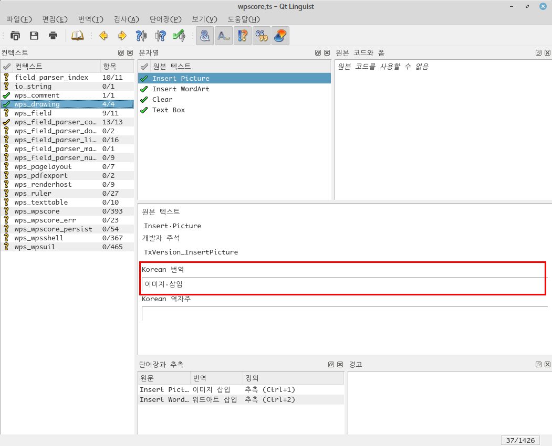Select the Clear string
552x446 pixels.
tap(234, 100)
